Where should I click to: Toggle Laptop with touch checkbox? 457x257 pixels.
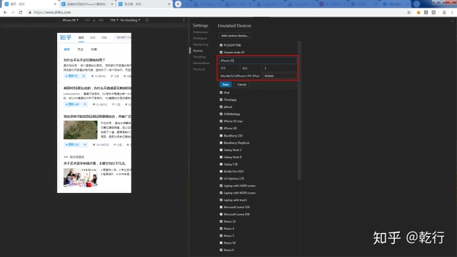pyautogui.click(x=221, y=200)
